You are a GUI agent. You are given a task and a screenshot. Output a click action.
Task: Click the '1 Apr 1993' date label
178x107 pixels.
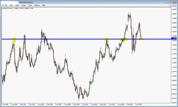(32, 104)
